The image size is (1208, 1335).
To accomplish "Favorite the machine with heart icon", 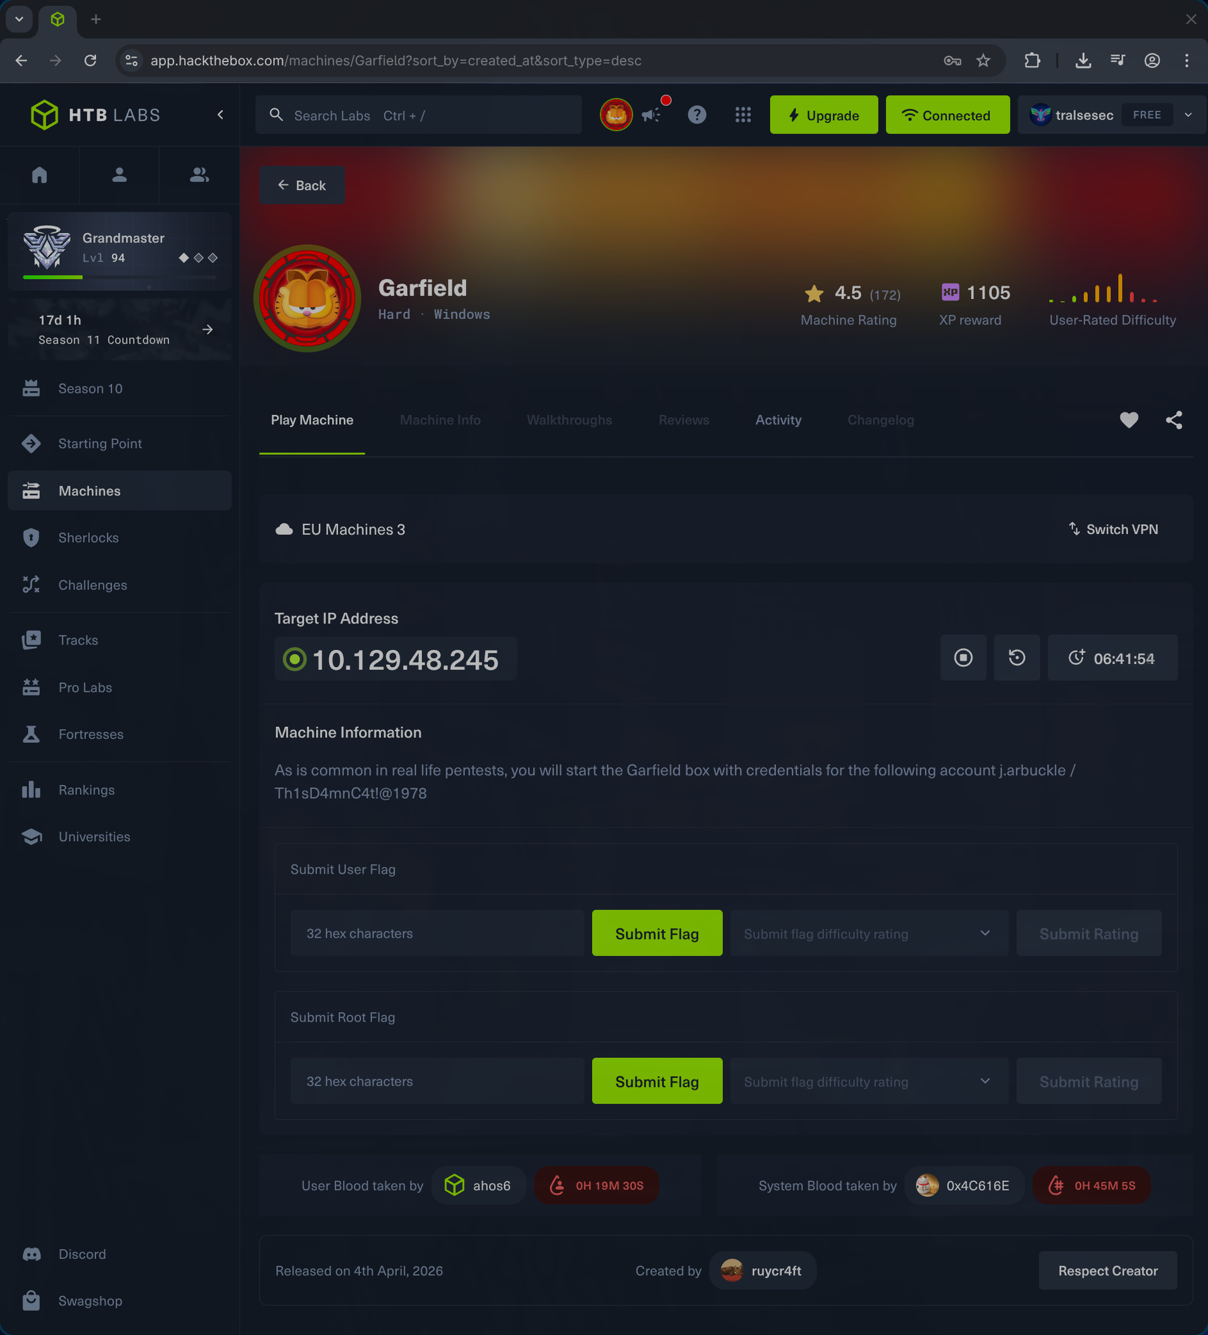I will [1129, 420].
